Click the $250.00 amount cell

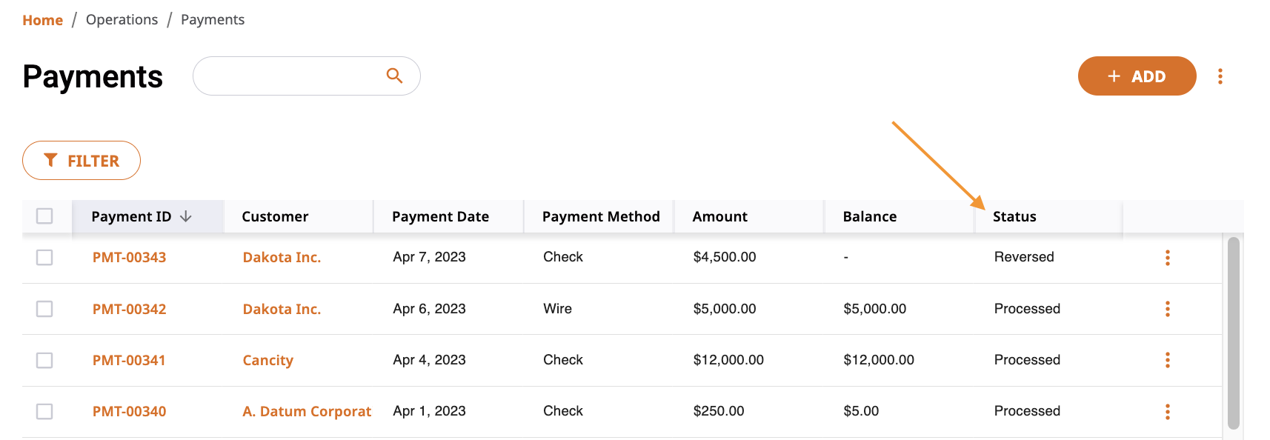pos(718,411)
